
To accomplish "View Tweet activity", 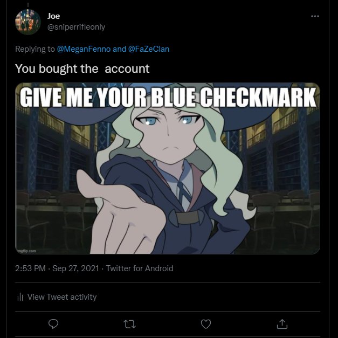I will pyautogui.click(x=62, y=297).
